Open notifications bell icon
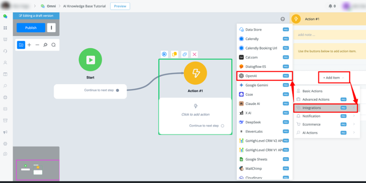 331,6
